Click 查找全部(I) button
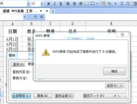The height and width of the screenshot is (104, 137). [x=64, y=96]
